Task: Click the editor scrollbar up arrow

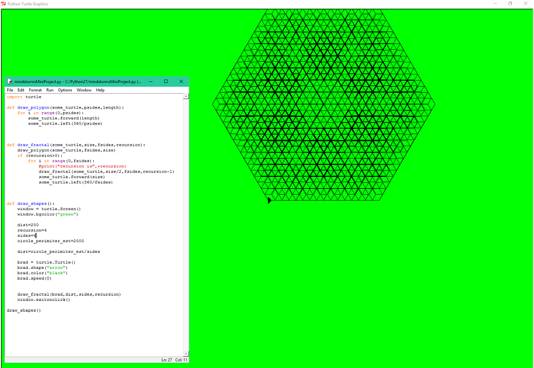Action: click(x=186, y=96)
